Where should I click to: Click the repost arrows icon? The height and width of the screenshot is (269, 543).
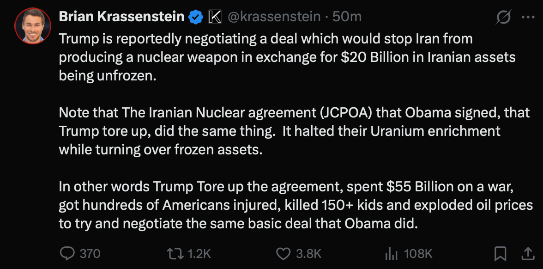[175, 253]
